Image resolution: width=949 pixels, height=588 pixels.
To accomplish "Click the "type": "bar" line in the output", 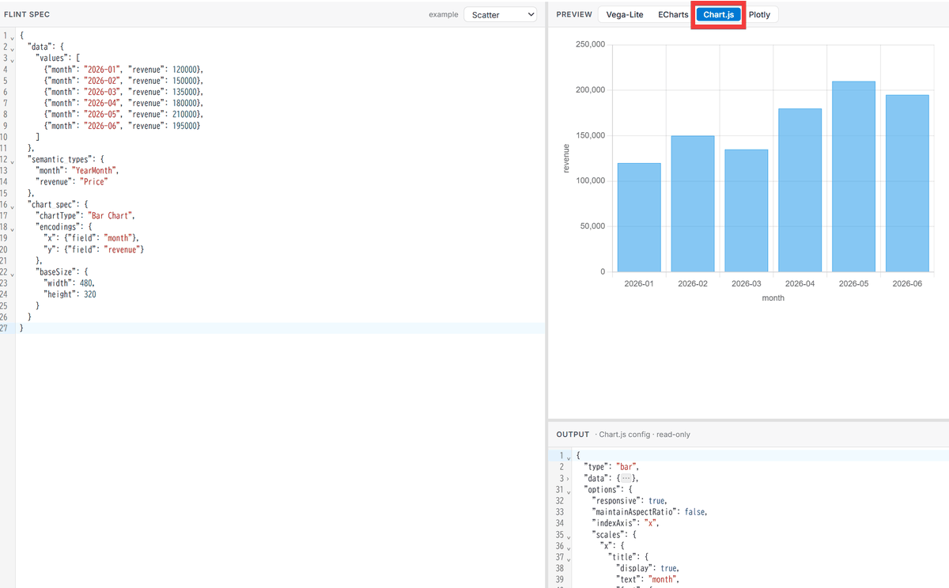I will tap(611, 467).
